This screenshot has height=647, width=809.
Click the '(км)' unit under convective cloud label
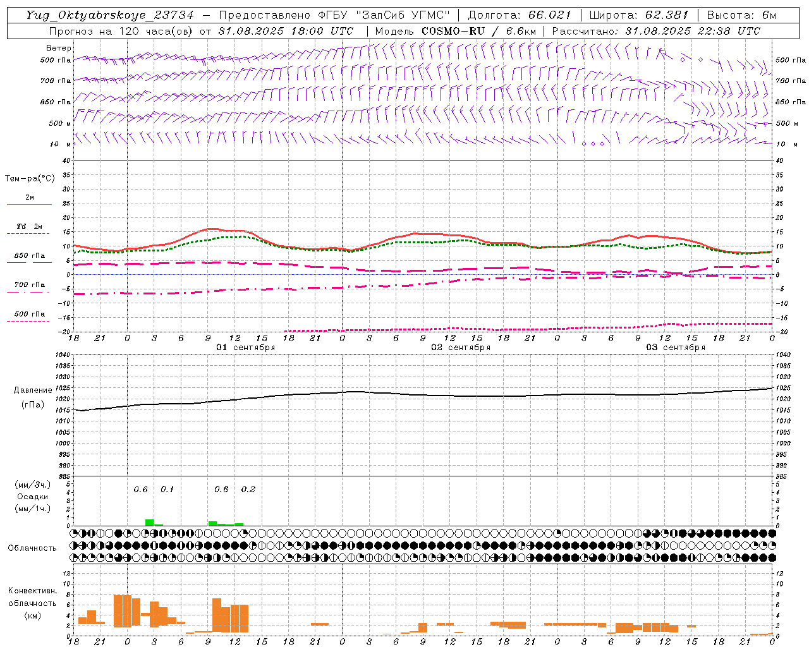coord(32,615)
